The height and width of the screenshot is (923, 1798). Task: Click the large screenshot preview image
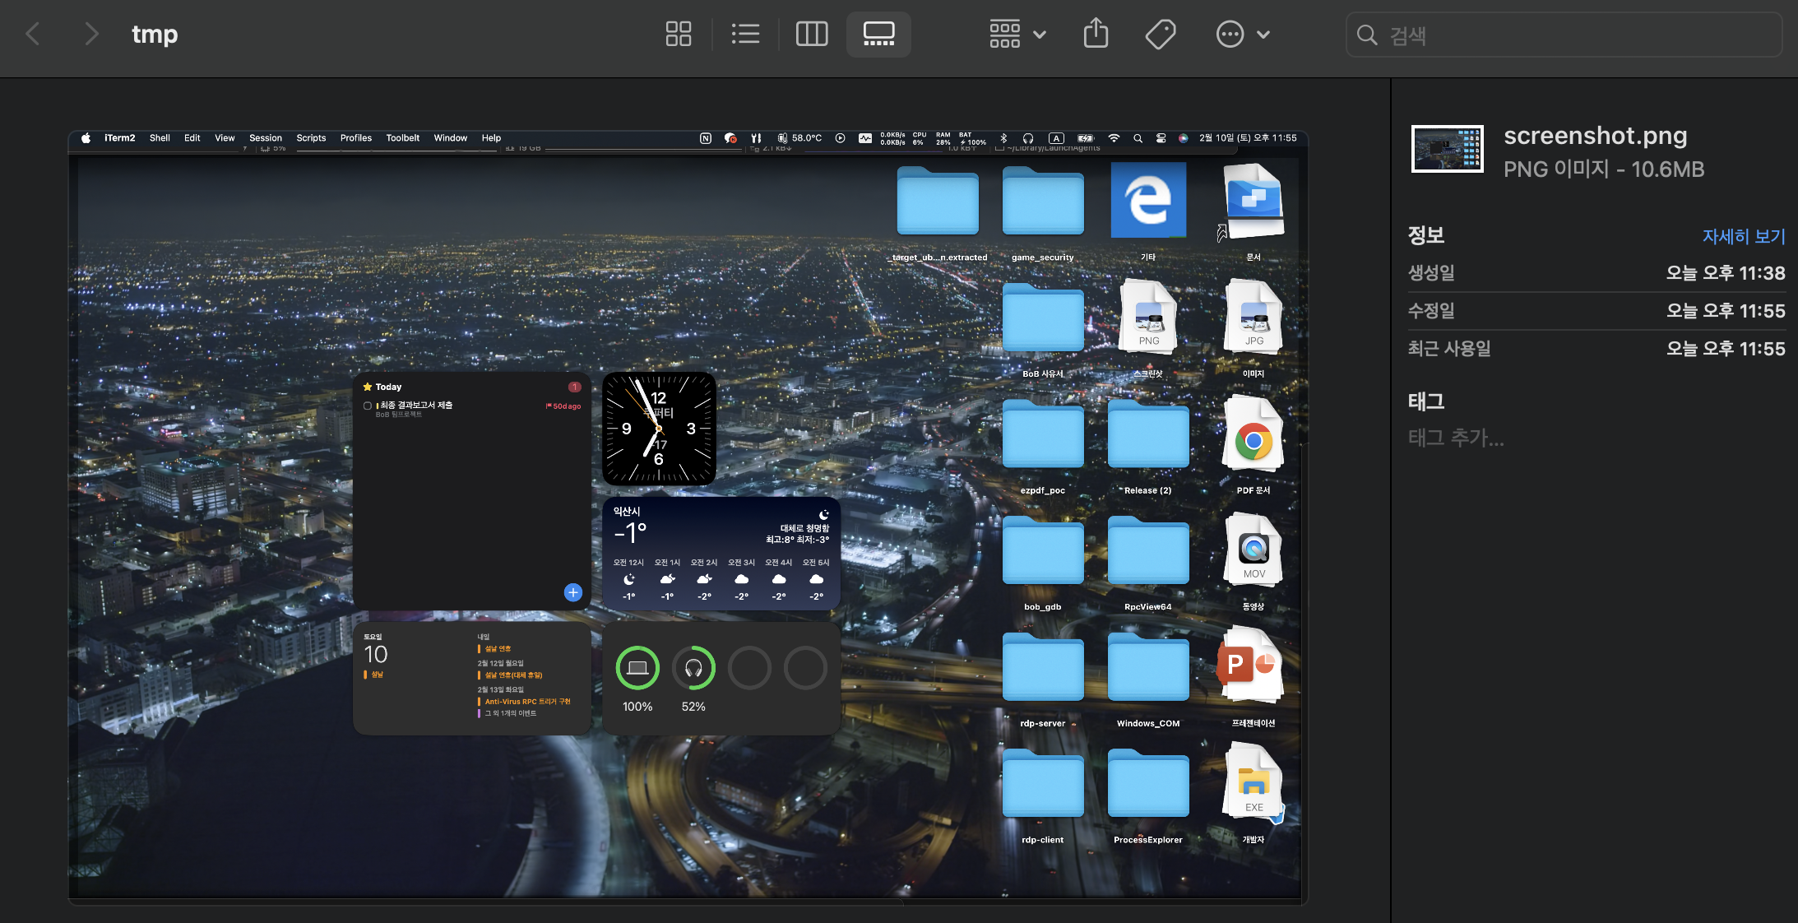tap(688, 517)
